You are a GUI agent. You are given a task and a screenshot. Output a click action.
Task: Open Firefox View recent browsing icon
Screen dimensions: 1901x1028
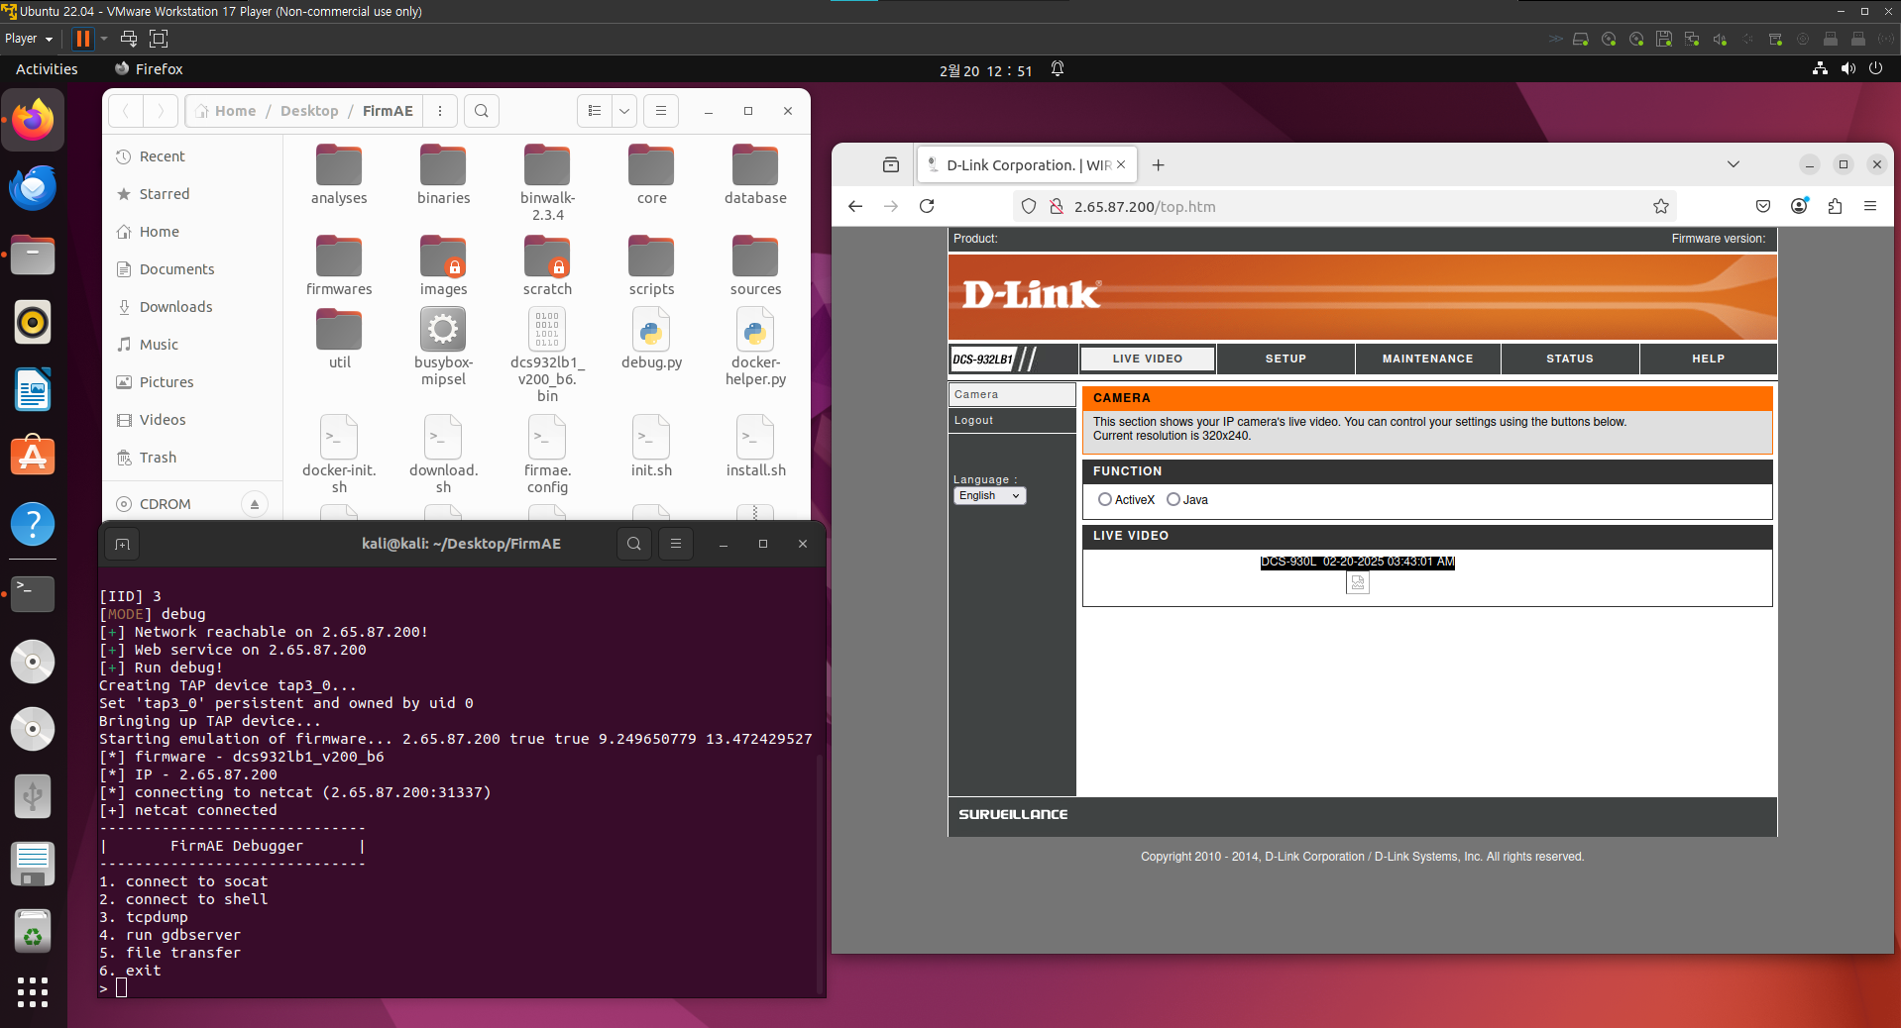point(891,164)
